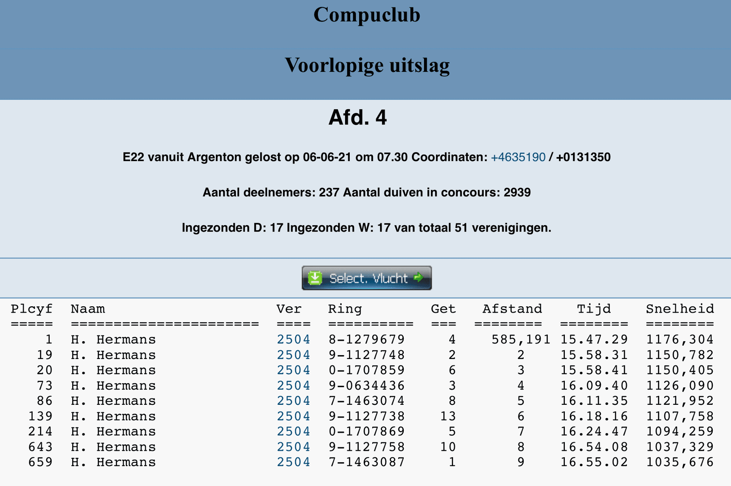The image size is (731, 486).
Task: Click the 2504 link beside ring 9-1127748
Action: 293,355
